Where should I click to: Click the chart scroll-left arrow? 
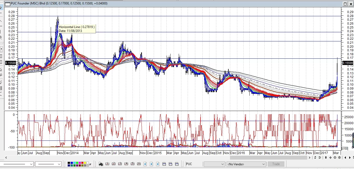click(x=6, y=157)
